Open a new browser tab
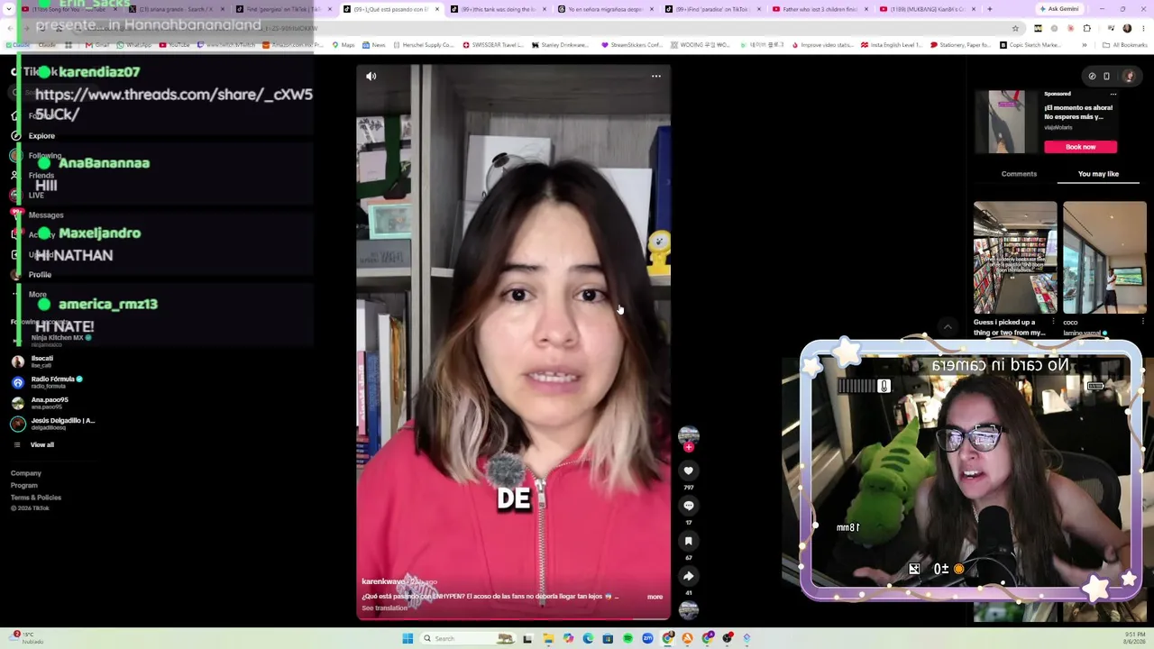The image size is (1154, 649). 989,9
